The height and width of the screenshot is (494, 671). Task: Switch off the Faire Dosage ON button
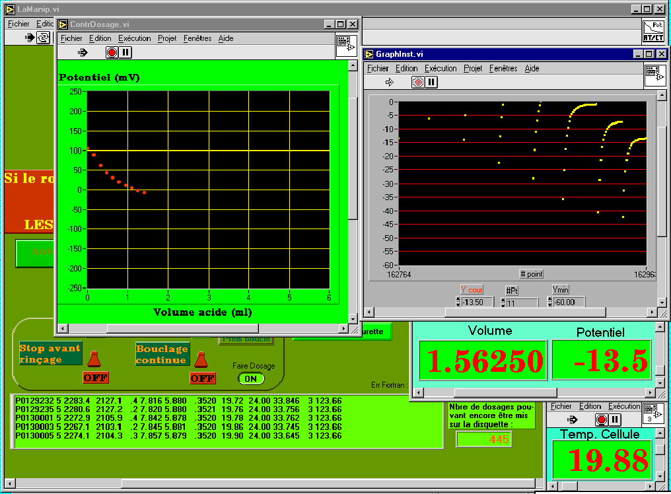pyautogui.click(x=251, y=378)
